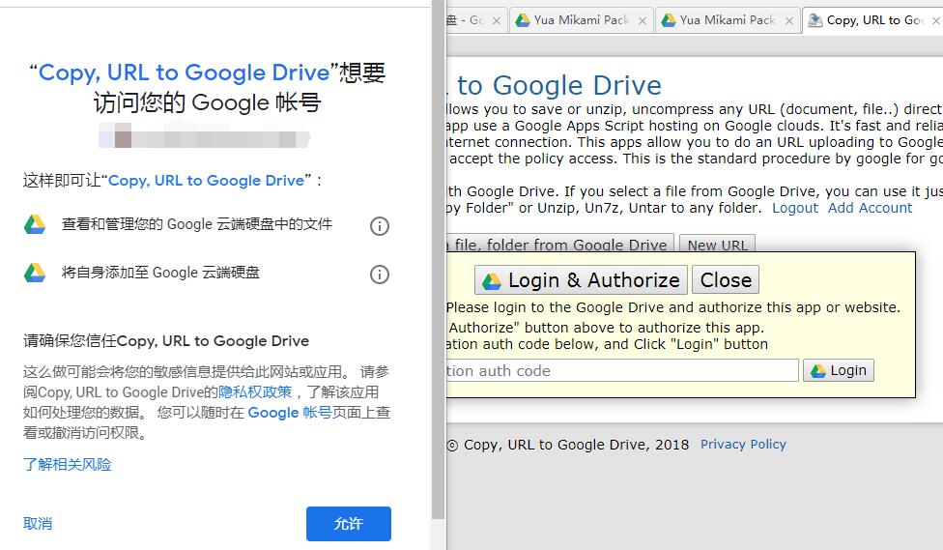Click 取消 to cancel authorization
This screenshot has width=943, height=550.
coord(38,524)
